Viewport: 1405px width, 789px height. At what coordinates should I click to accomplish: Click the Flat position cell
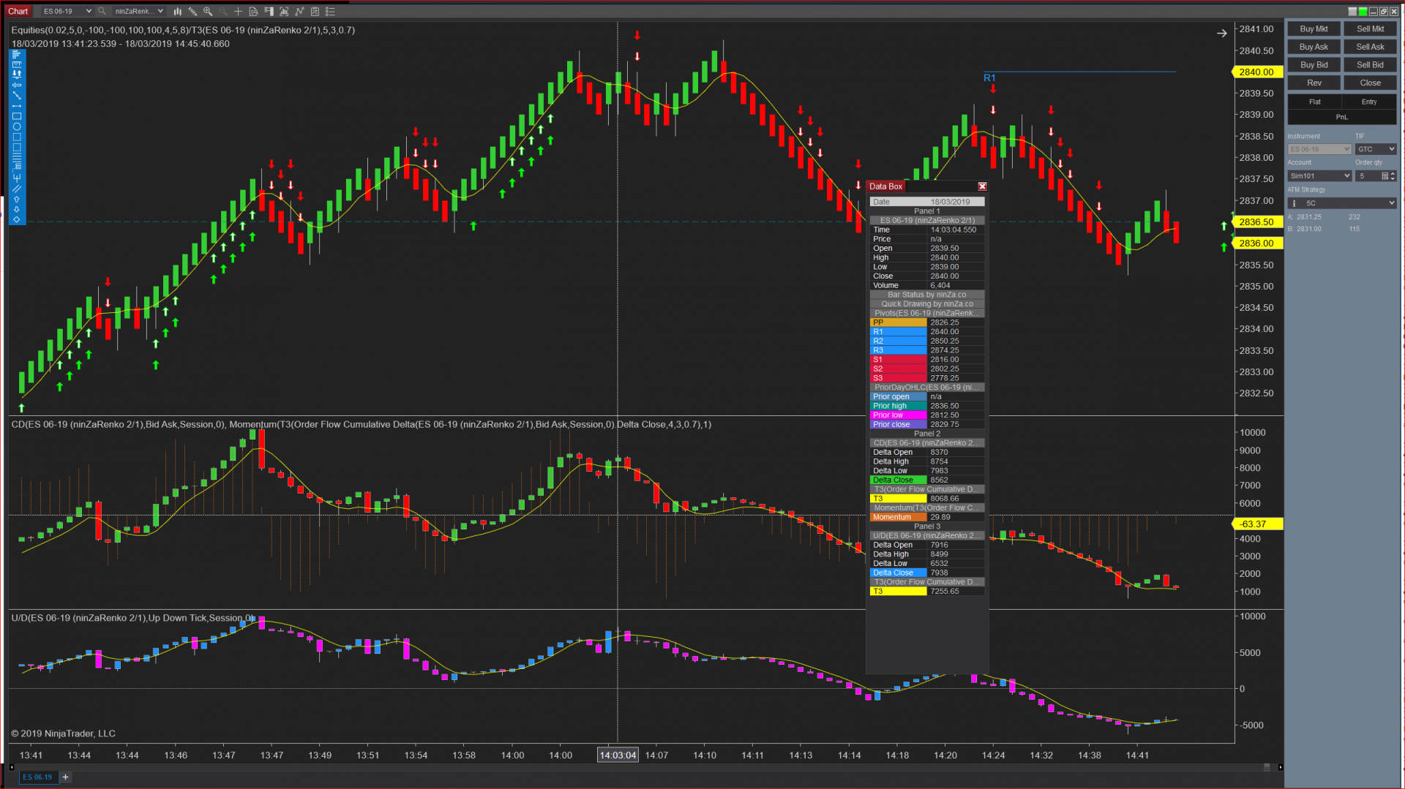1314,102
